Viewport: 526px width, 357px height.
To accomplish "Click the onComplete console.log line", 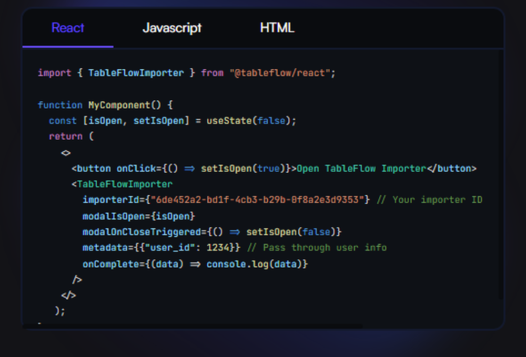I will [195, 264].
